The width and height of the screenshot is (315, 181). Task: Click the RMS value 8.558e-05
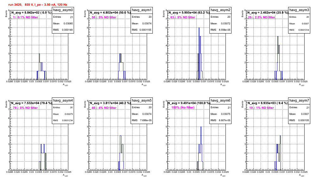[225, 30]
